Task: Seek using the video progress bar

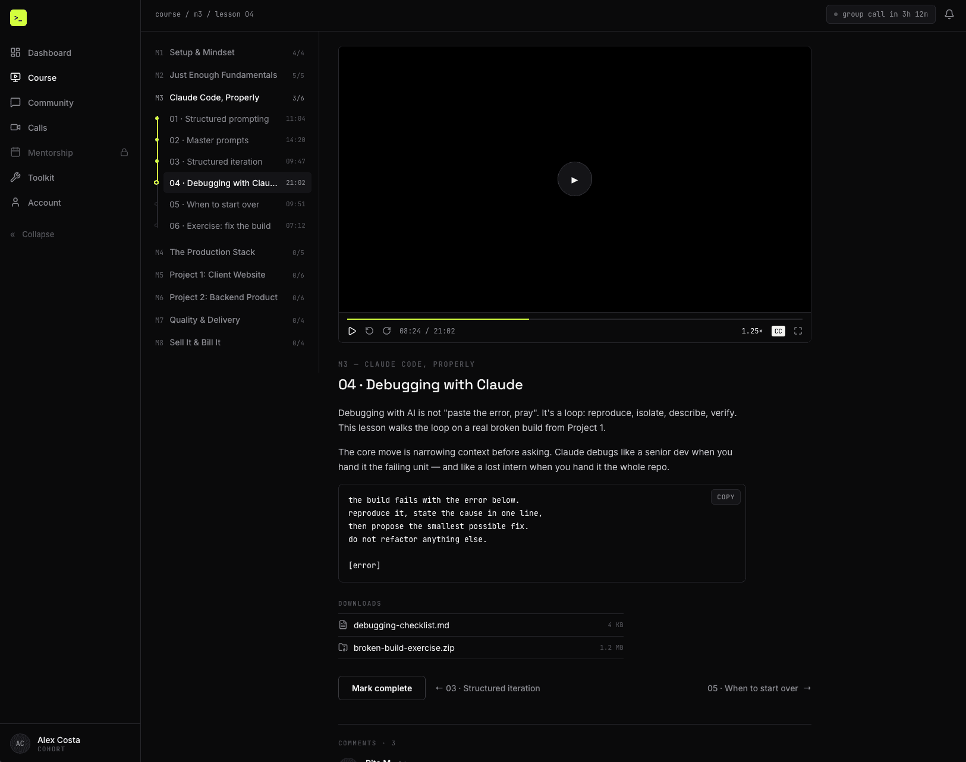Action: pyautogui.click(x=575, y=319)
